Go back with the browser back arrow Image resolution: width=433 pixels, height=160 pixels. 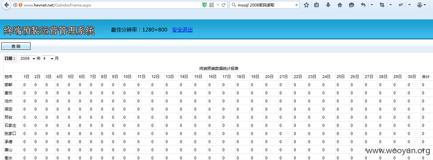coord(6,5)
